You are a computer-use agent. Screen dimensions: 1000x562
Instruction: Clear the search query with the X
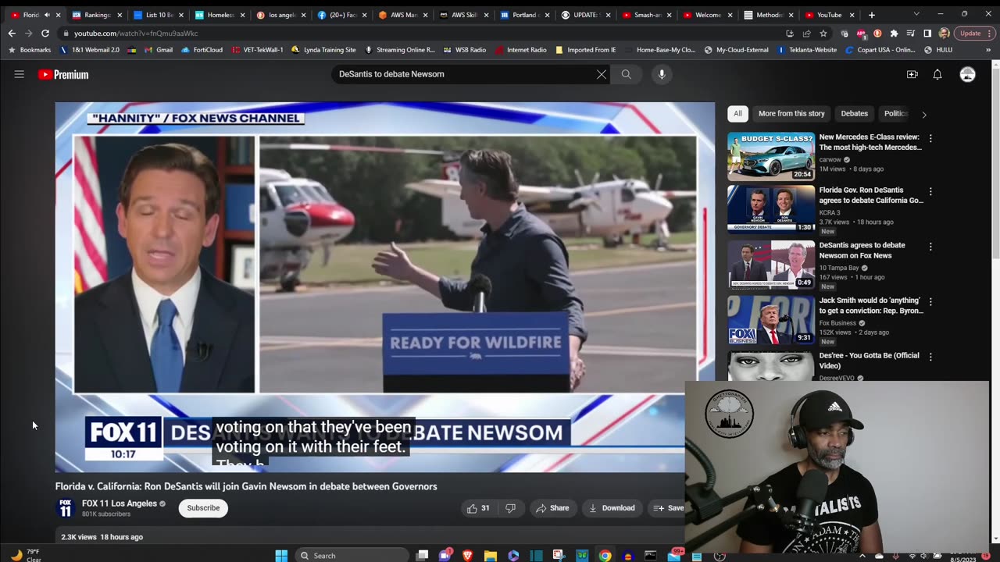tap(602, 74)
